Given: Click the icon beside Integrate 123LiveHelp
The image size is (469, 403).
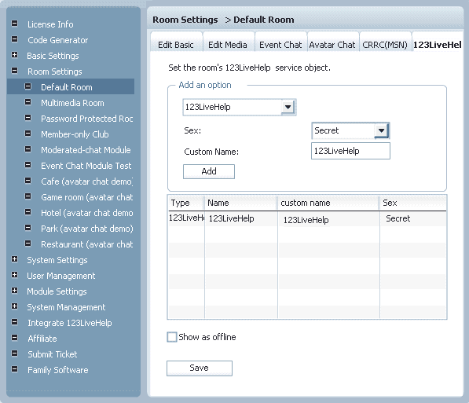Looking at the screenshot, I should coord(14,322).
